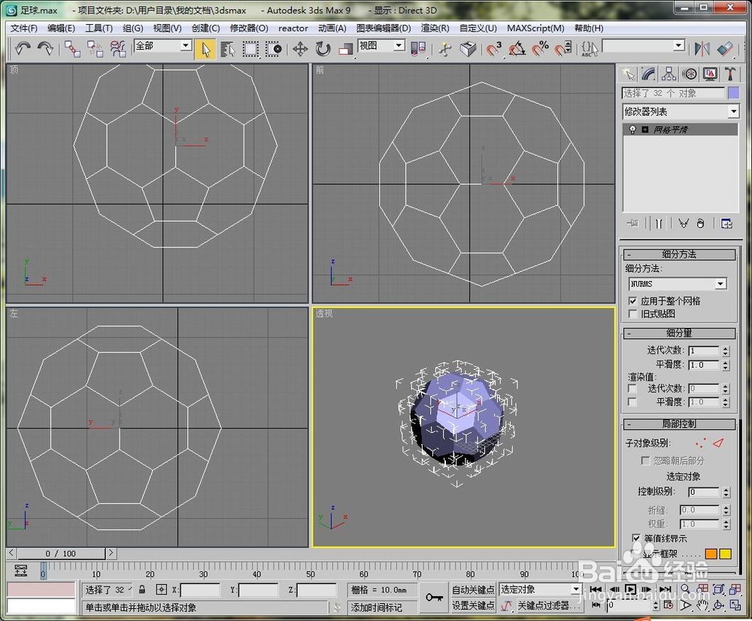Enable the render 平滑度 checkbox under 渲染值
This screenshot has width=752, height=621.
[x=632, y=402]
